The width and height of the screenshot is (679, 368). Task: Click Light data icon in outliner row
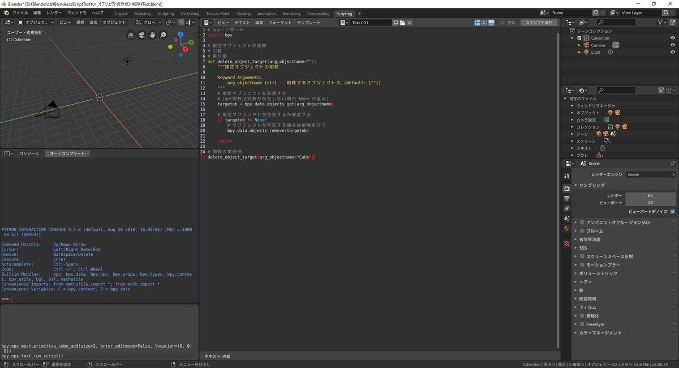click(611, 52)
